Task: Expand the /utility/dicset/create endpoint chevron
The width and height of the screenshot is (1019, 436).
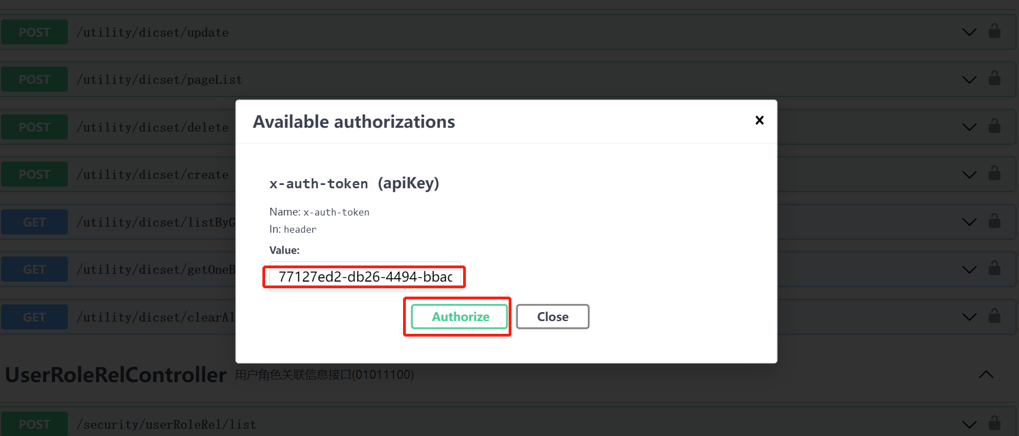Action: pos(969,175)
